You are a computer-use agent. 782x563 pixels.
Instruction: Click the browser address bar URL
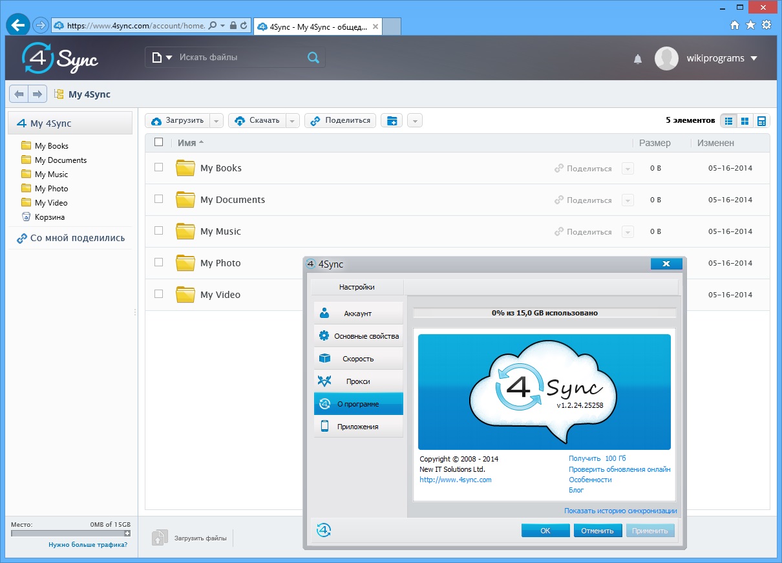[136, 26]
